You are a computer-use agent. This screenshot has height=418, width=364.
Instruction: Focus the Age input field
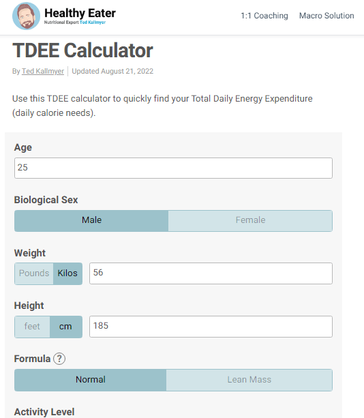(x=173, y=168)
